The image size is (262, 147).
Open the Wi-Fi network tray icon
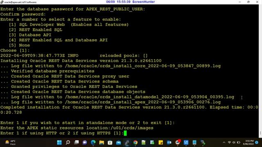click(x=229, y=143)
